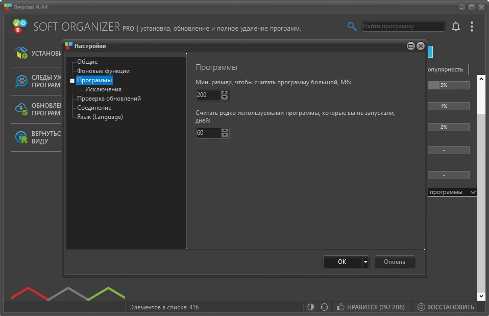
Task: Click ВОССТАНОВИТЬ in status bar
Action: point(450,307)
